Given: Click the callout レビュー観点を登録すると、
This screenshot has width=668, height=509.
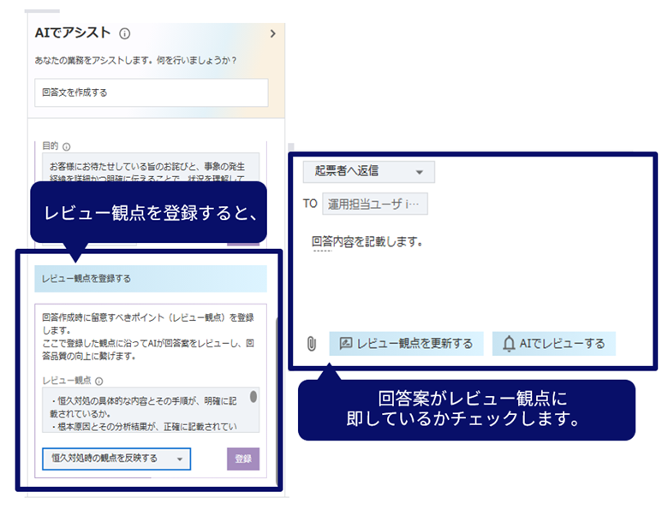Looking at the screenshot, I should (149, 212).
